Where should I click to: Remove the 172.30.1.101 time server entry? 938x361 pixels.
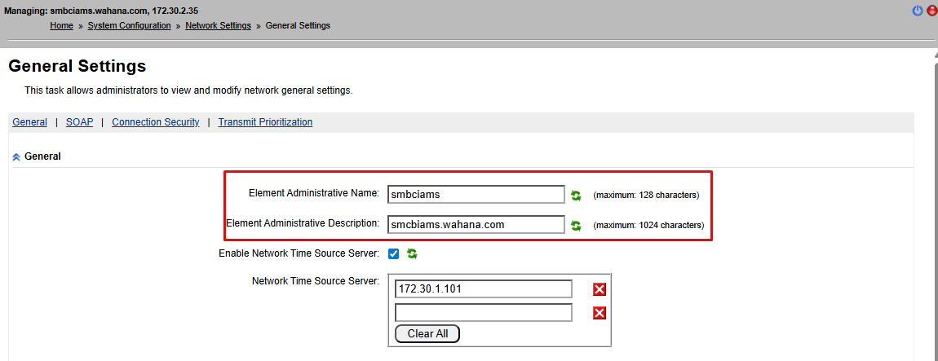click(600, 289)
